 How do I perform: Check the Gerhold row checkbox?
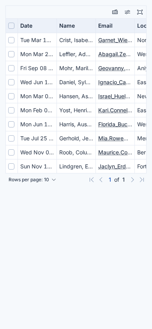tap(11, 138)
